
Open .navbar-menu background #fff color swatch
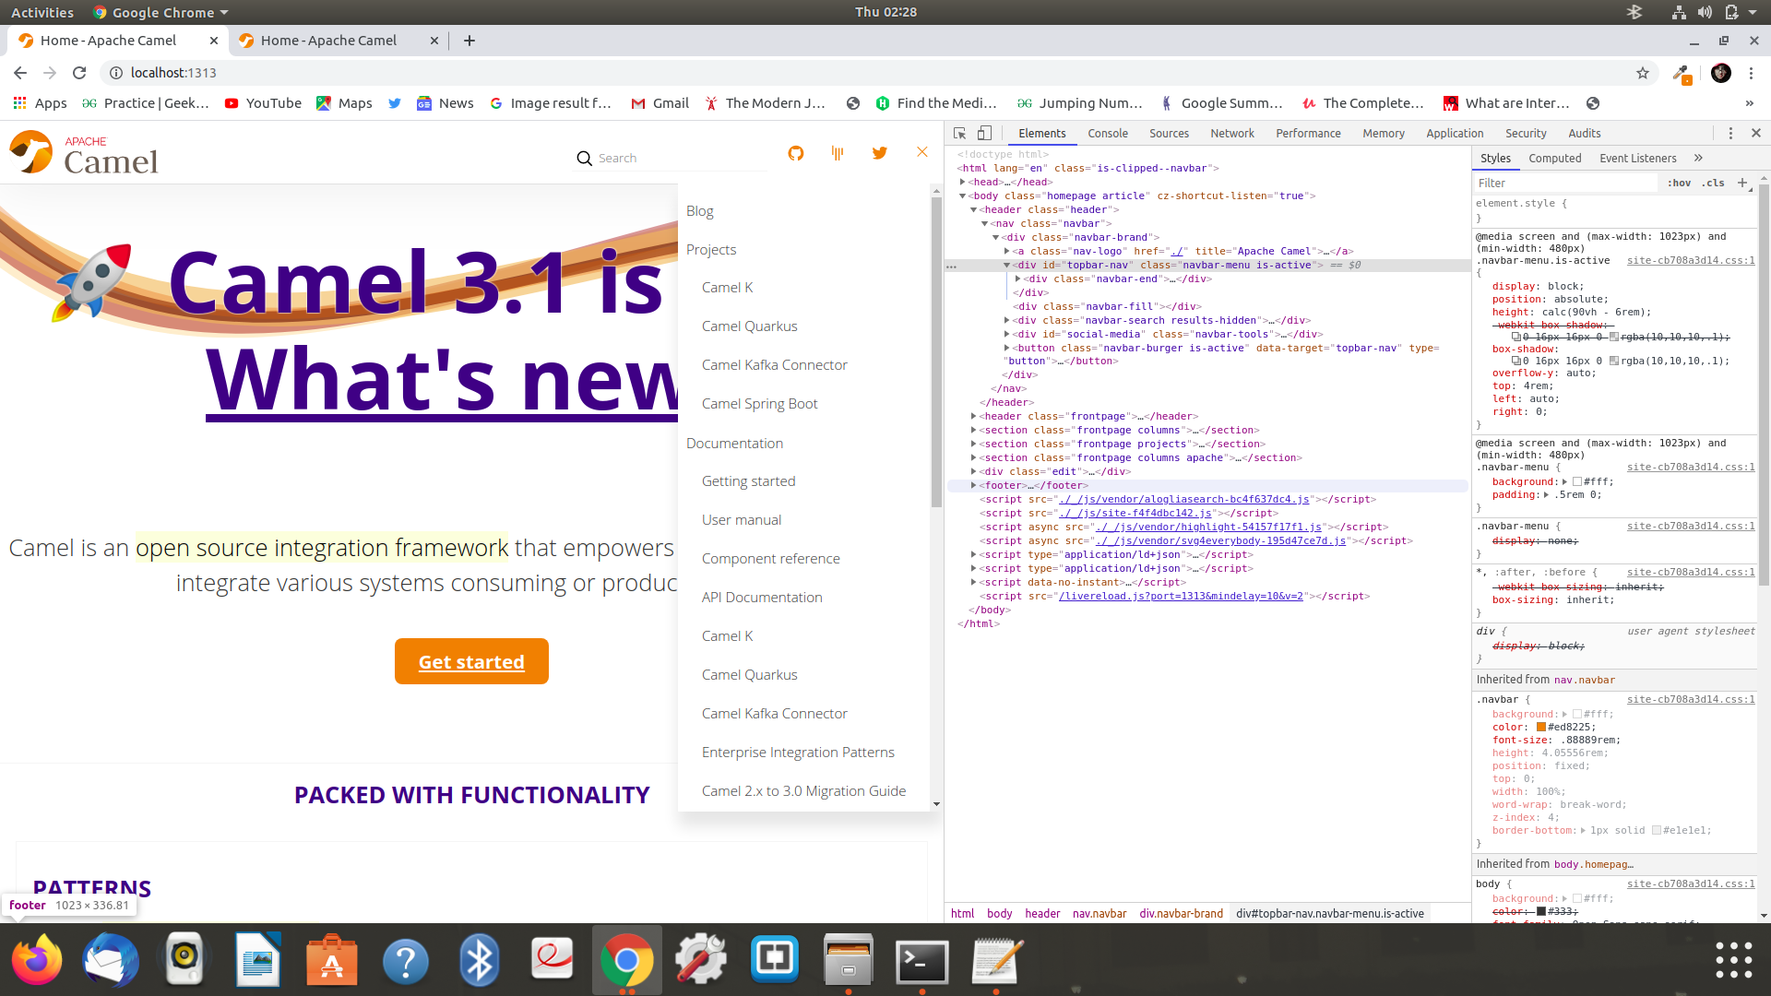pyautogui.click(x=1577, y=481)
